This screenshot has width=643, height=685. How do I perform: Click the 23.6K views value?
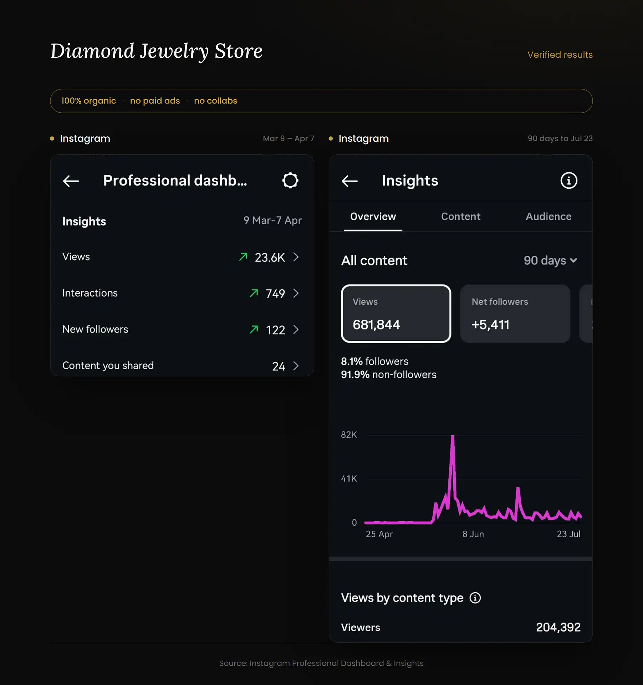[270, 257]
